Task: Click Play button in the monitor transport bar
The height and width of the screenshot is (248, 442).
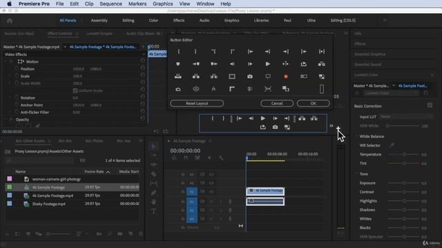Action: pyautogui.click(x=262, y=118)
